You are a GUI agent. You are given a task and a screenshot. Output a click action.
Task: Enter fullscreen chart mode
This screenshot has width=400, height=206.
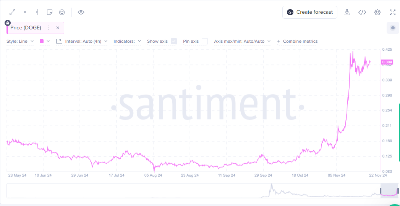(x=393, y=12)
